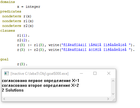Close the inactive goal$000.exe window
Image resolution: width=140 pixels, height=108 pixels.
tap(109, 74)
